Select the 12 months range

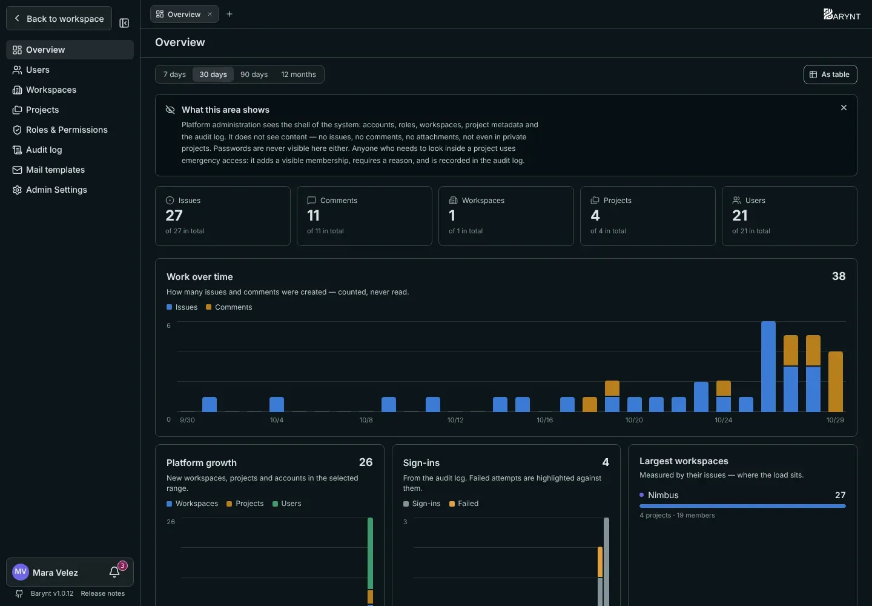(x=299, y=75)
